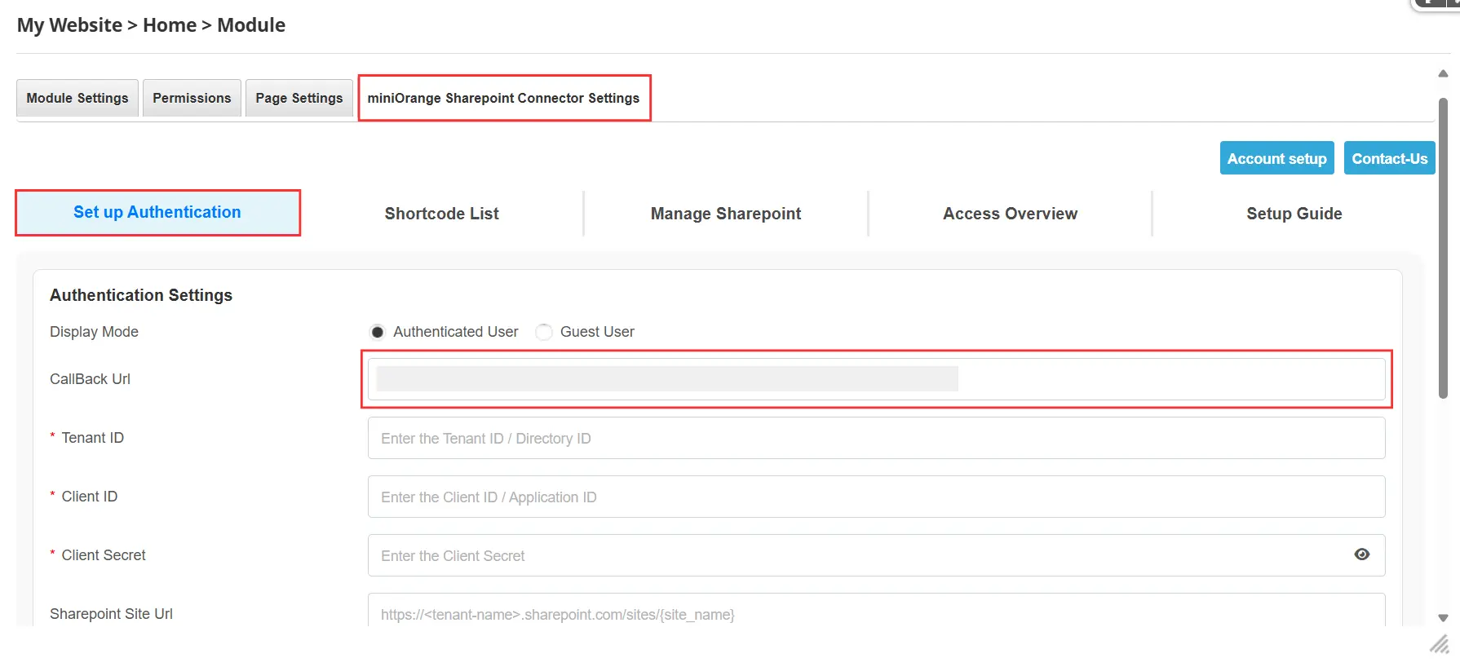Open Page Settings tab
1460x667 pixels.
[x=299, y=98]
